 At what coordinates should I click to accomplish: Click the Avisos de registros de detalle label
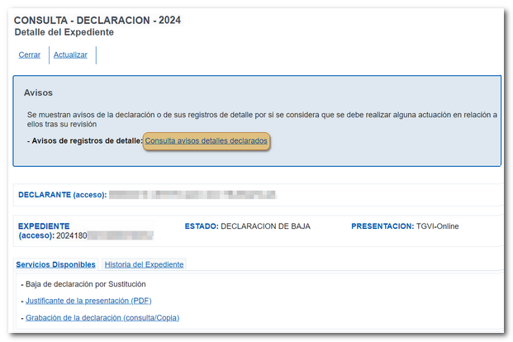[x=85, y=141]
